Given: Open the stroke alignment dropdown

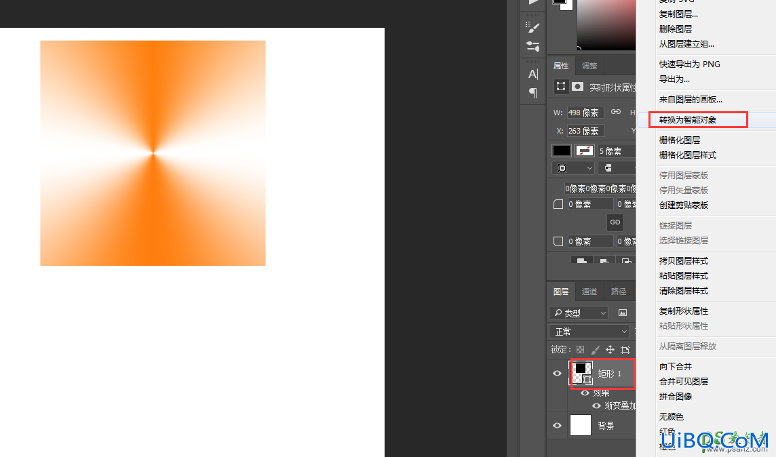Looking at the screenshot, I should (x=573, y=168).
